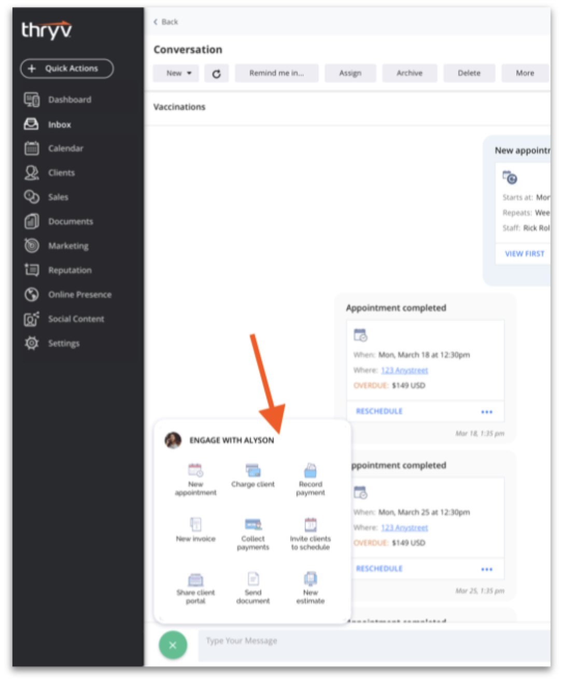This screenshot has width=564, height=682.
Task: Click OVERDUE $149 USD on March 18 card
Action: pyautogui.click(x=389, y=386)
